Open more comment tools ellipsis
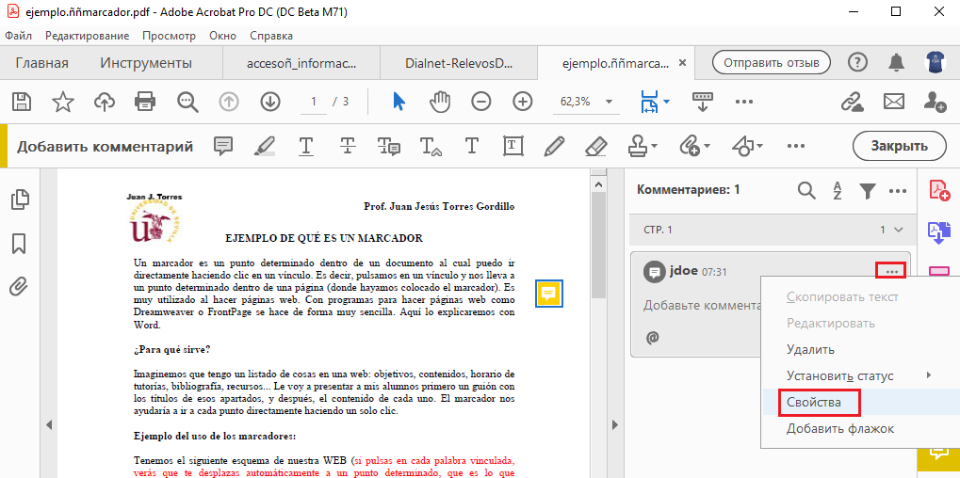960x478 pixels. [795, 146]
